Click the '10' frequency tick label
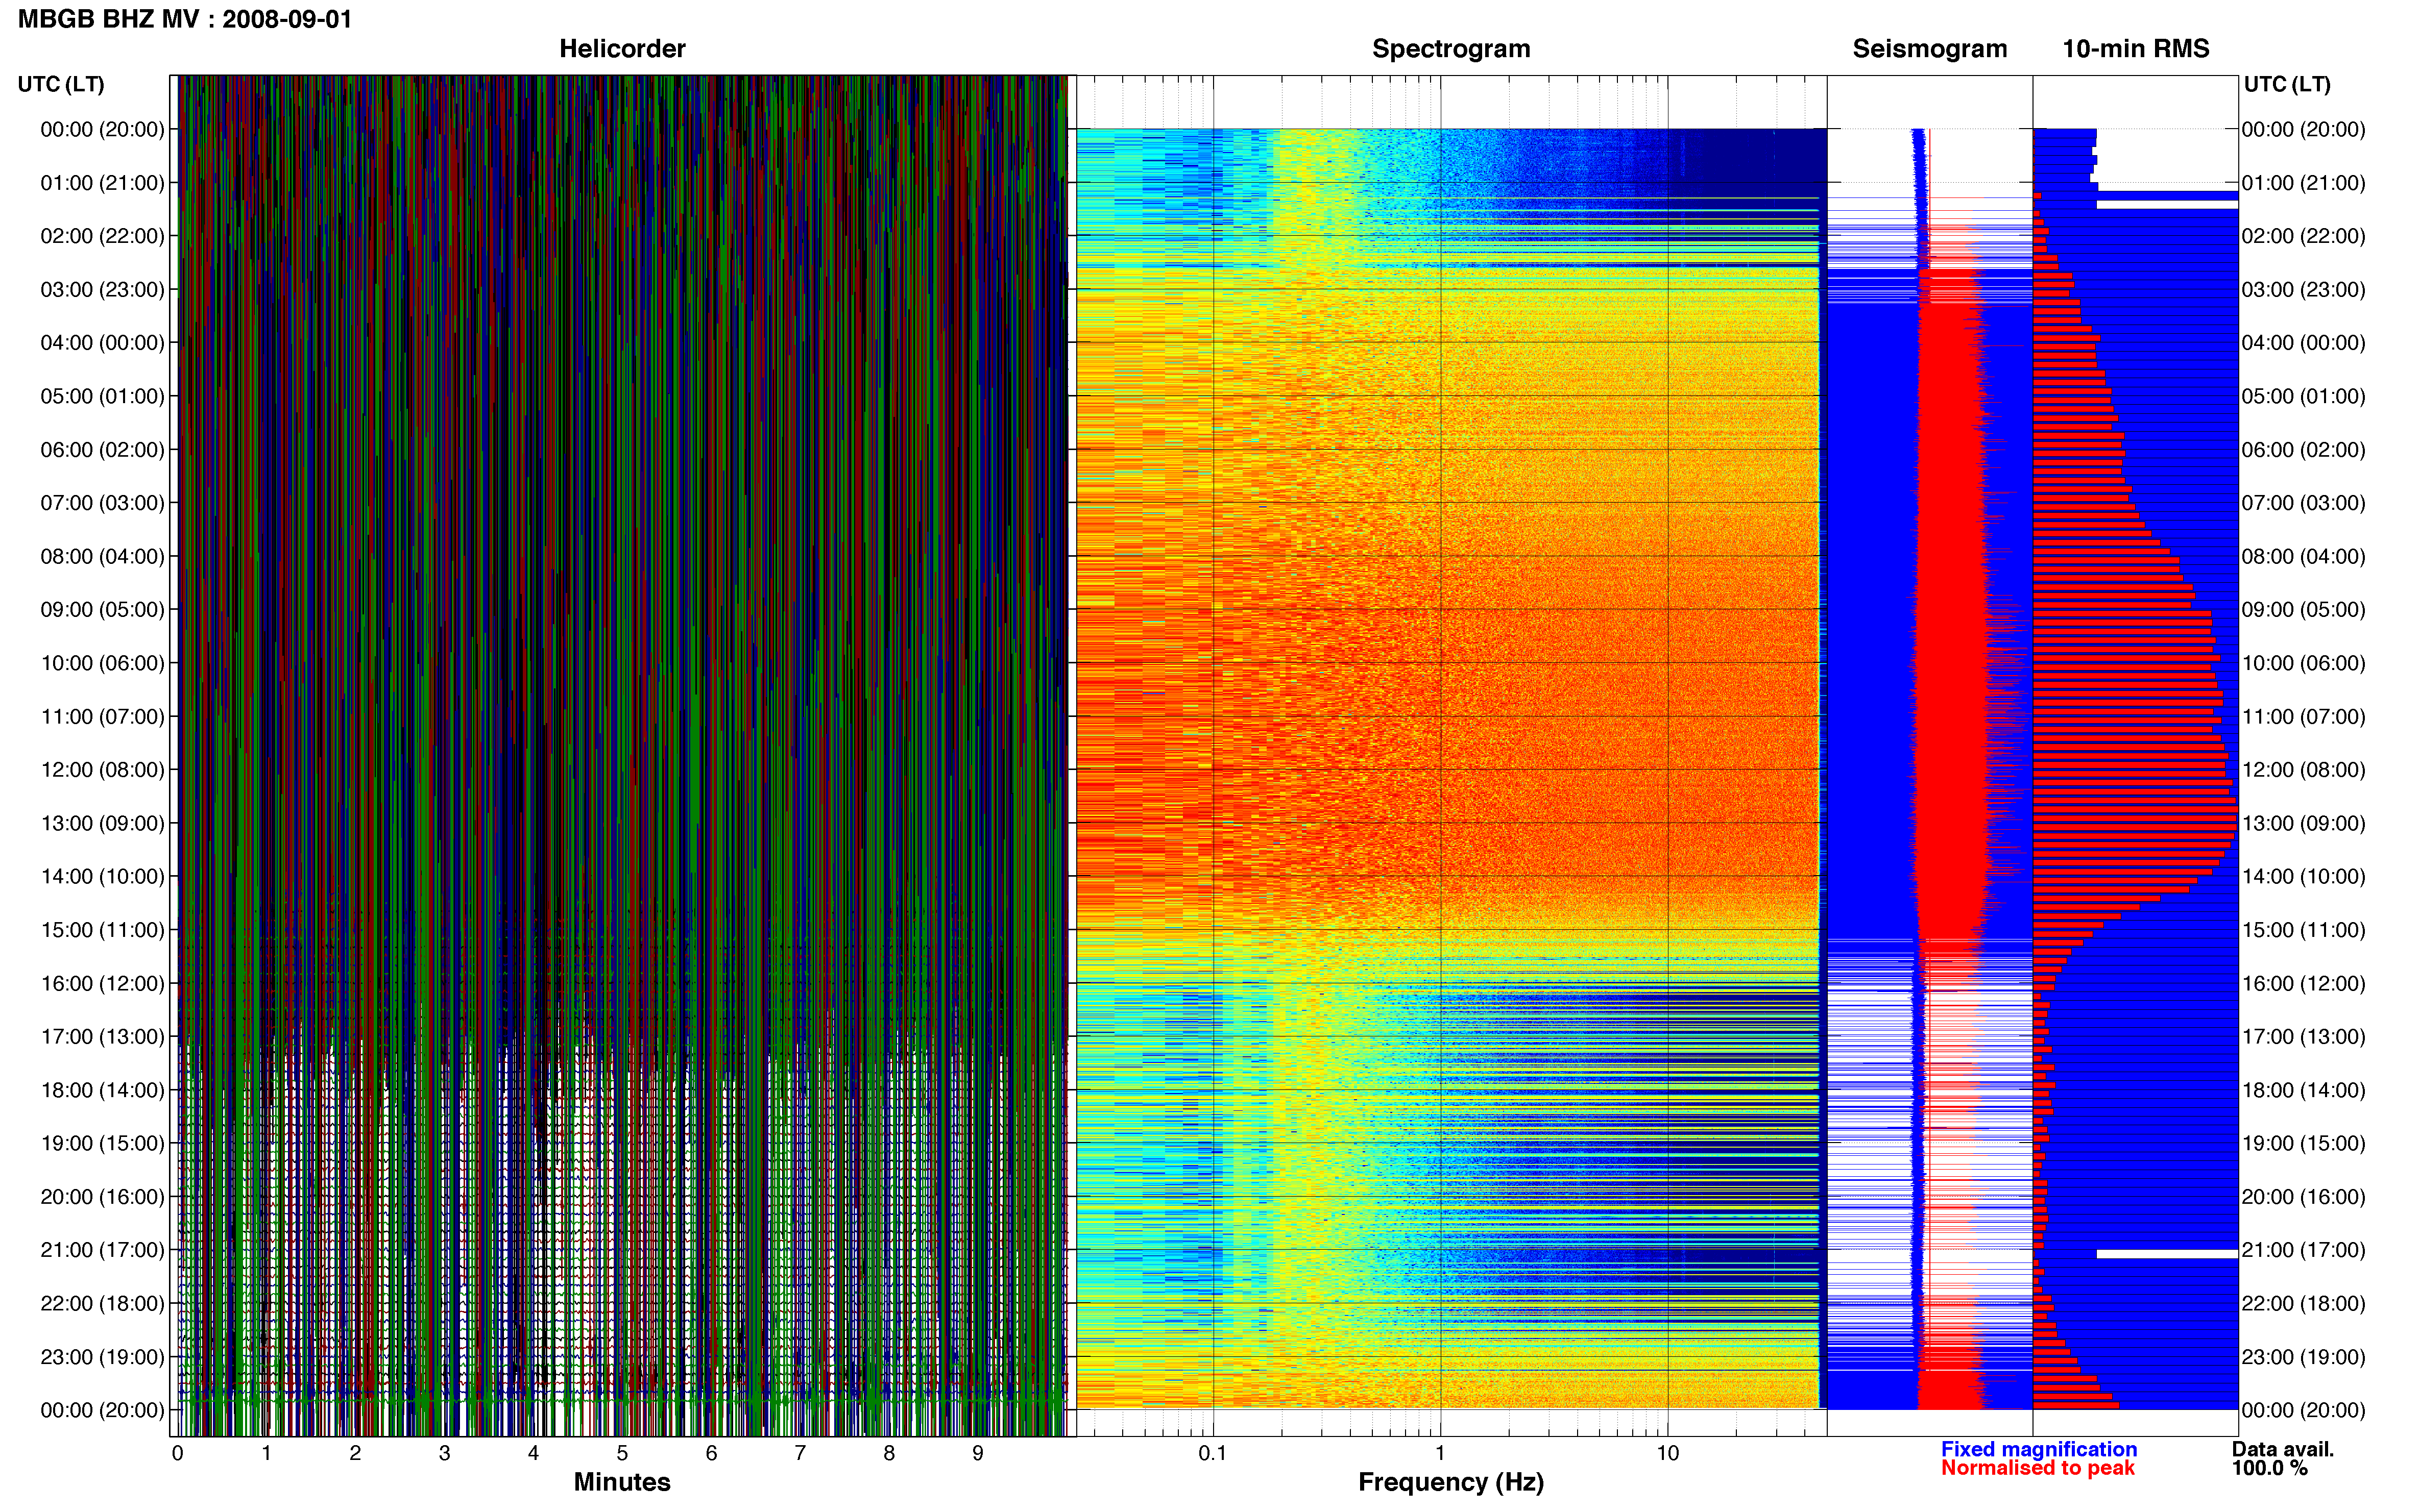This screenshot has height=1512, width=2420. (x=1667, y=1453)
